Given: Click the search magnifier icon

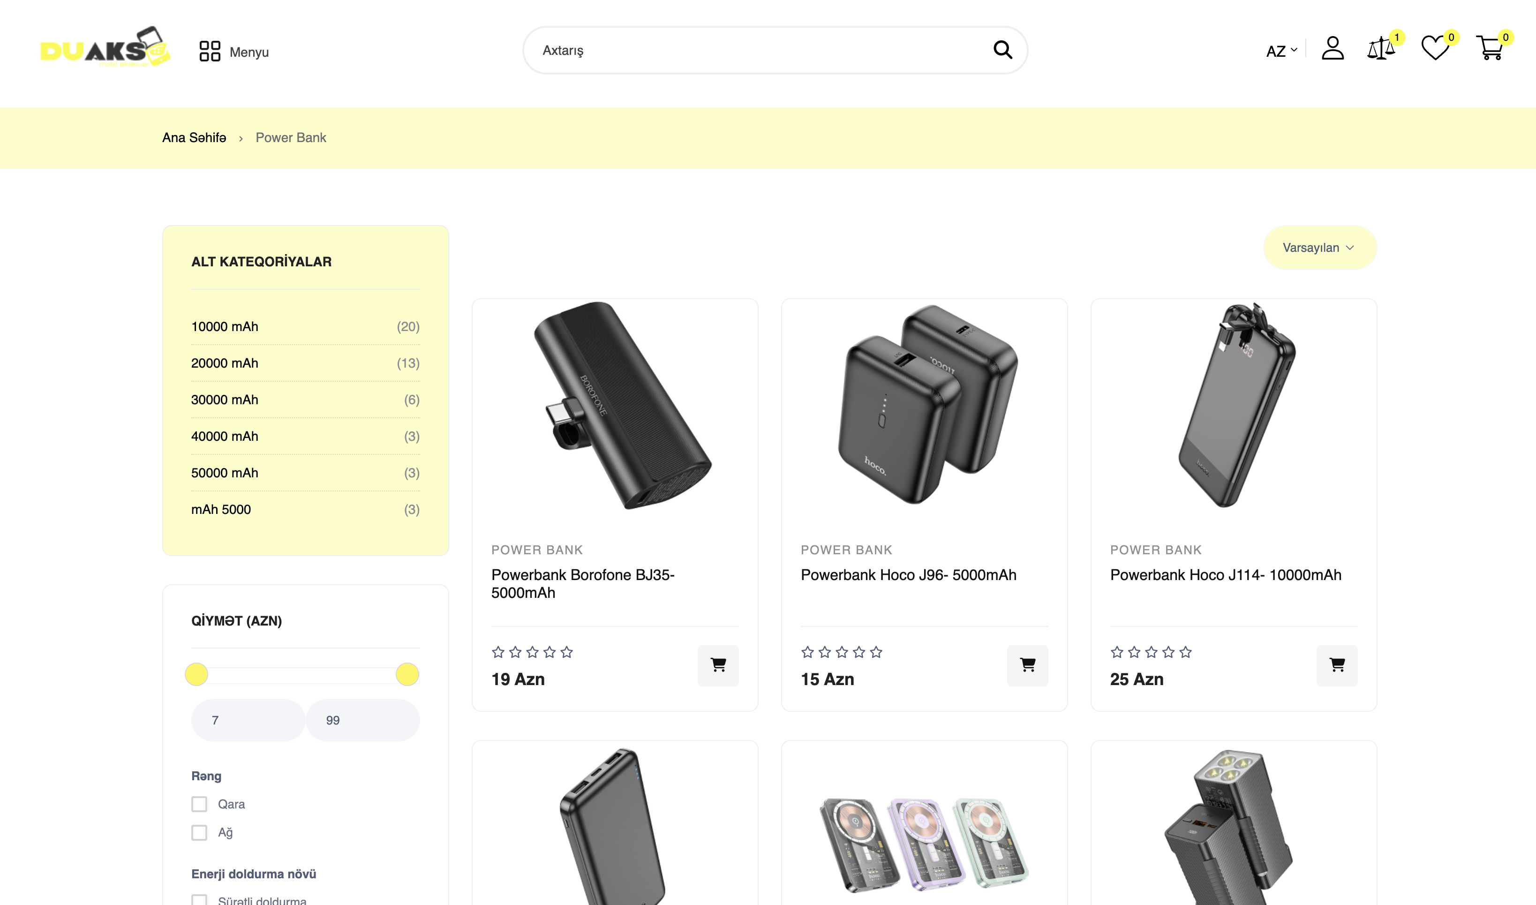Looking at the screenshot, I should coord(1002,50).
